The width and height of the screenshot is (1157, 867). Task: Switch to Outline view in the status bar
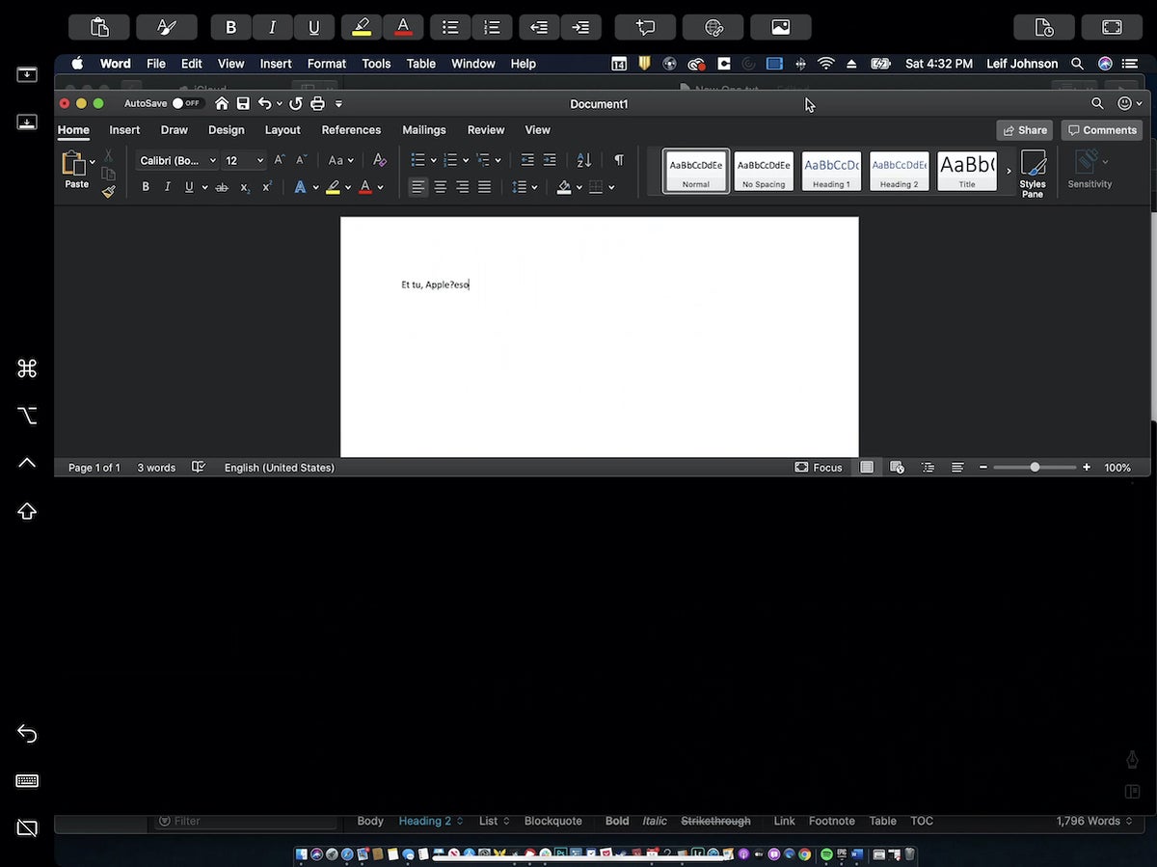tap(928, 467)
